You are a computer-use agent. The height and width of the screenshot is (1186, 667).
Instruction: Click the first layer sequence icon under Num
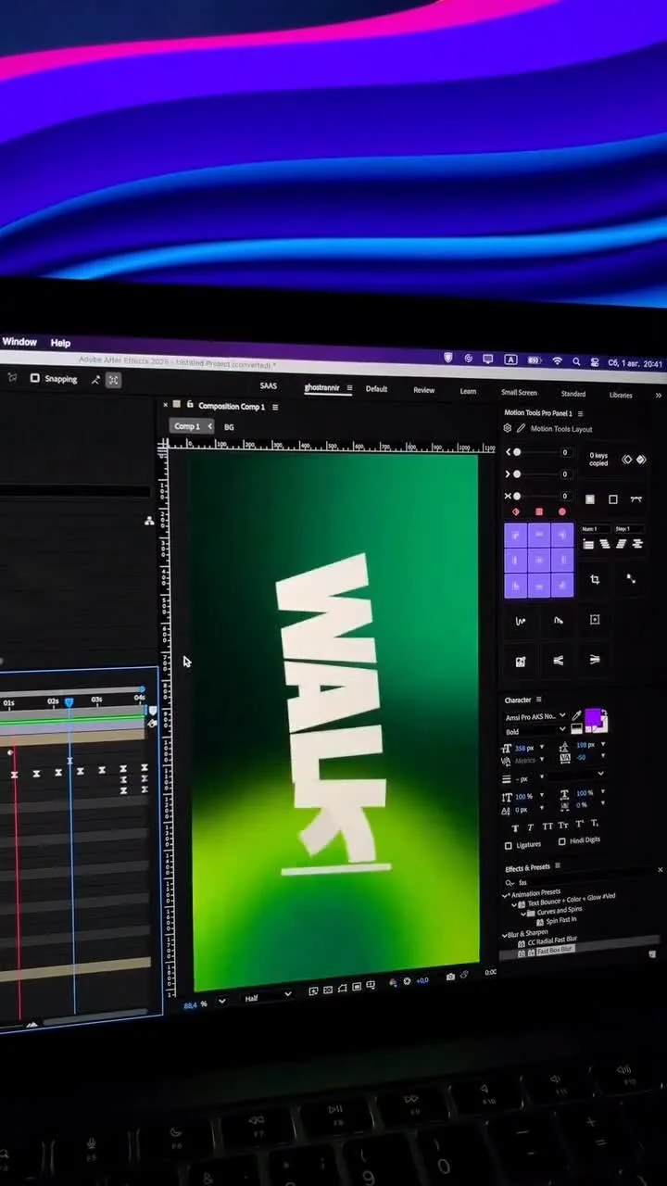pos(587,544)
